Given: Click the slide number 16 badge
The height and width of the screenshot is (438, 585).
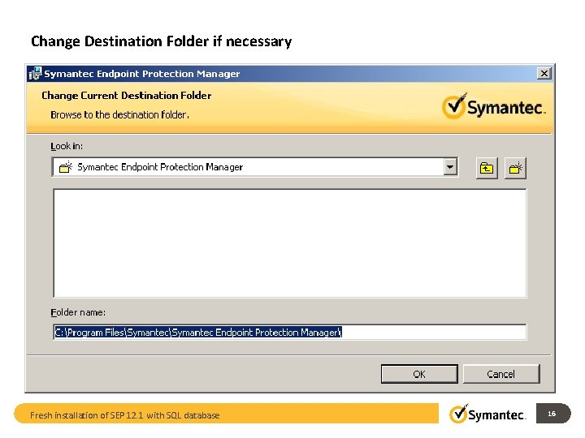Looking at the screenshot, I should click(x=553, y=414).
